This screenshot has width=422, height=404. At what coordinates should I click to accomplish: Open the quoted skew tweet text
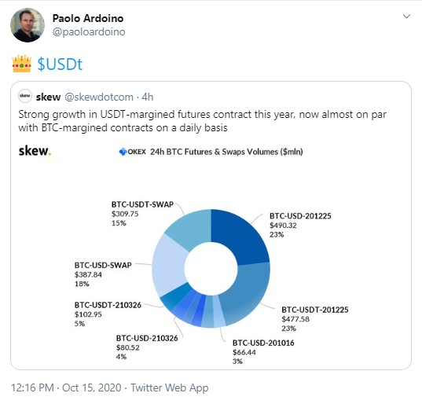pyautogui.click(x=202, y=121)
